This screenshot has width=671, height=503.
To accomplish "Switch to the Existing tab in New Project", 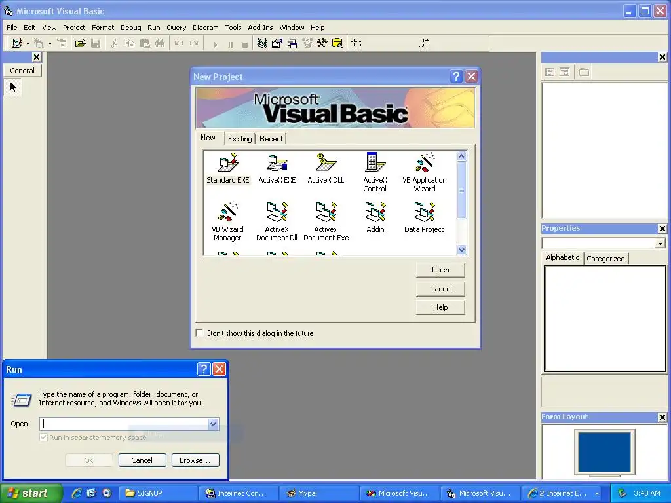I will click(x=240, y=139).
